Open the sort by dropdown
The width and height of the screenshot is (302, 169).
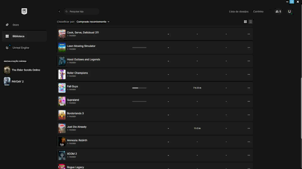pyautogui.click(x=93, y=22)
